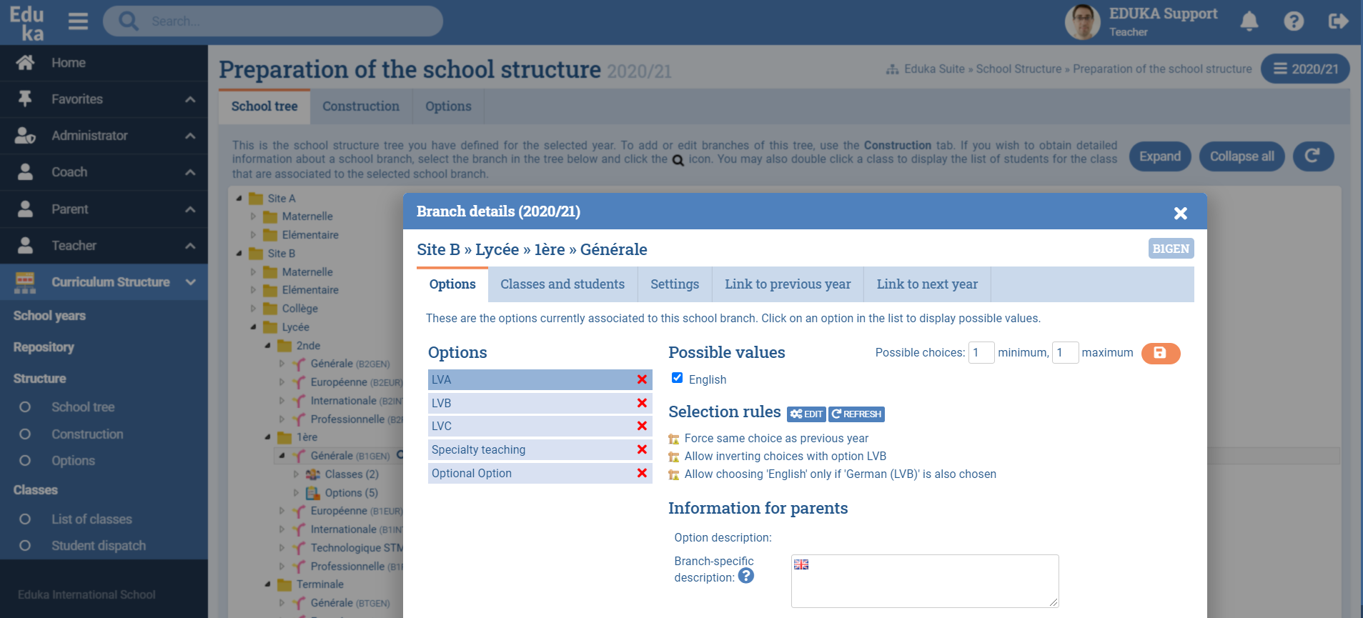Image resolution: width=1363 pixels, height=618 pixels.
Task: Click the help question mark icon in header
Action: [1294, 21]
